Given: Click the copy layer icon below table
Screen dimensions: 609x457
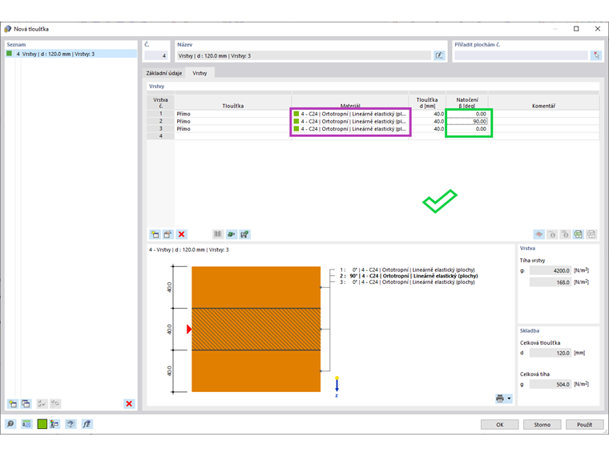Looking at the screenshot, I should click(x=167, y=234).
